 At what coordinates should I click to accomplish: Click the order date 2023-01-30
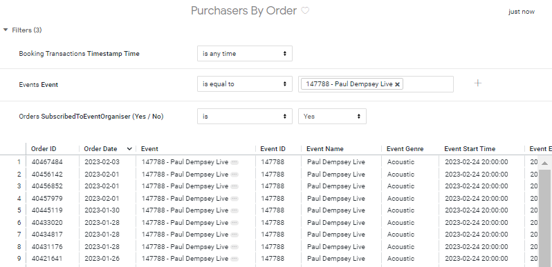pos(102,210)
